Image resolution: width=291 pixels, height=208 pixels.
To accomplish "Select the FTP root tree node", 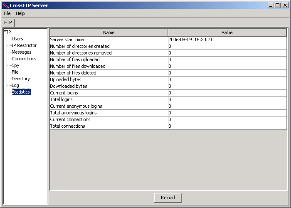I will [7, 32].
